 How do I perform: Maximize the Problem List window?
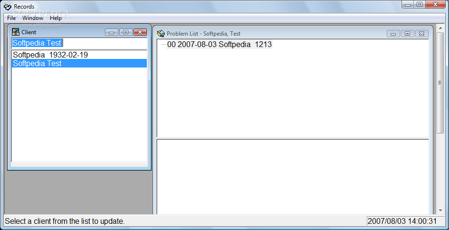coord(407,34)
